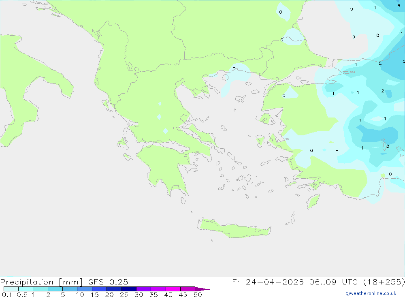405x297 pixels.
Task: Pick the 45–50 mm legend swatch
Action: [x=188, y=289]
